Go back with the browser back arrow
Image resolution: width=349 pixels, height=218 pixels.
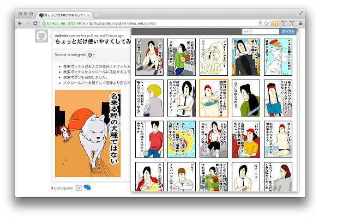coord(20,23)
